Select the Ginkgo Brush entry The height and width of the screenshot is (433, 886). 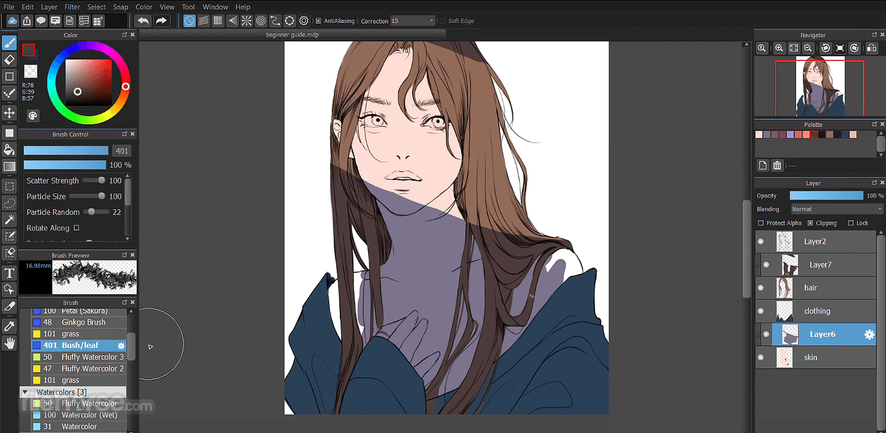[79, 322]
